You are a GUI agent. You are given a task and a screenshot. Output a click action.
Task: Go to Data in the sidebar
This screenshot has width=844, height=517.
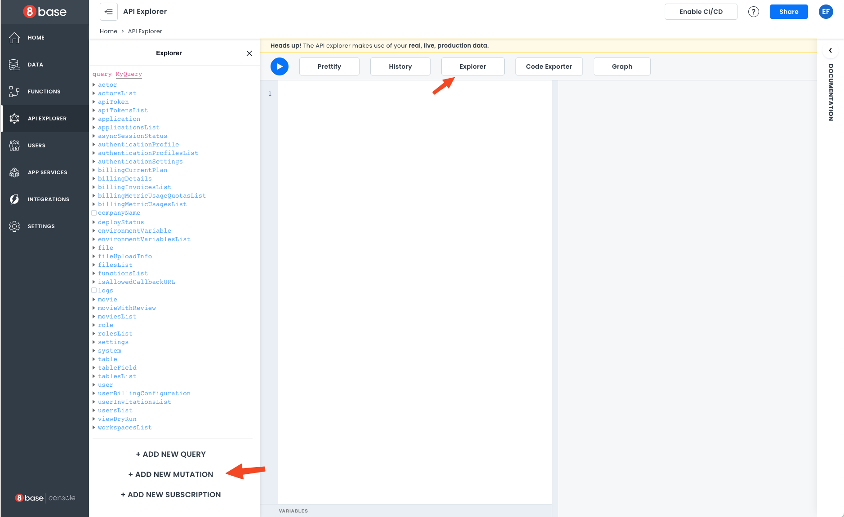(36, 65)
